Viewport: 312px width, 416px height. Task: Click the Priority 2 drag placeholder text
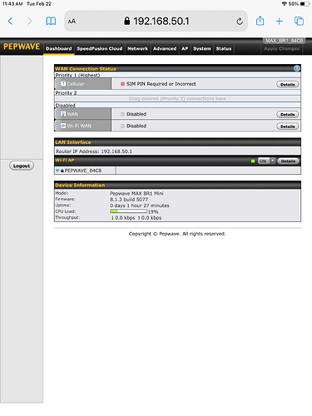pos(177,99)
